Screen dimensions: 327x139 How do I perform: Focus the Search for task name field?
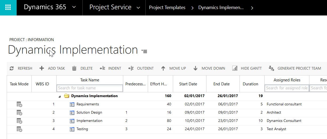[90, 88]
